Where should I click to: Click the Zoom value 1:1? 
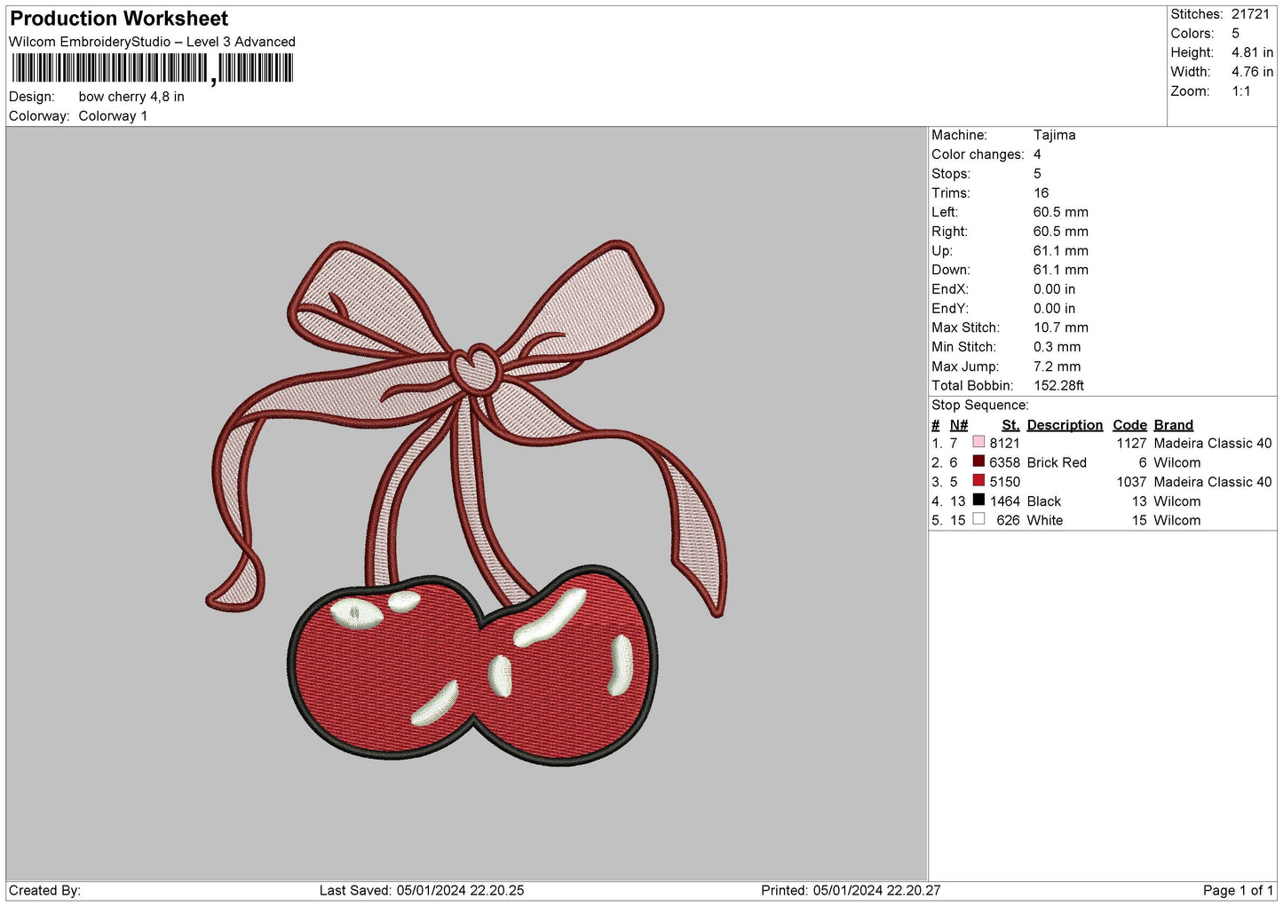1240,91
